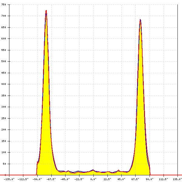Viewport: 182px width, 182px height.
Task: Click the -90.0° x-axis label
Action: [37, 179]
